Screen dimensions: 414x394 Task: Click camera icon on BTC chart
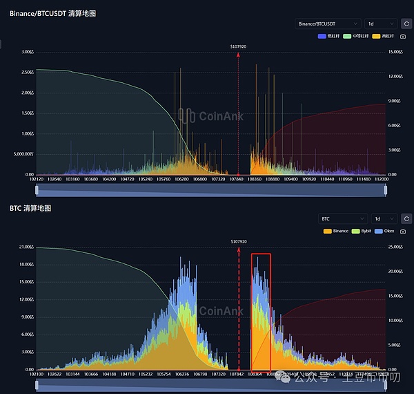(403, 230)
